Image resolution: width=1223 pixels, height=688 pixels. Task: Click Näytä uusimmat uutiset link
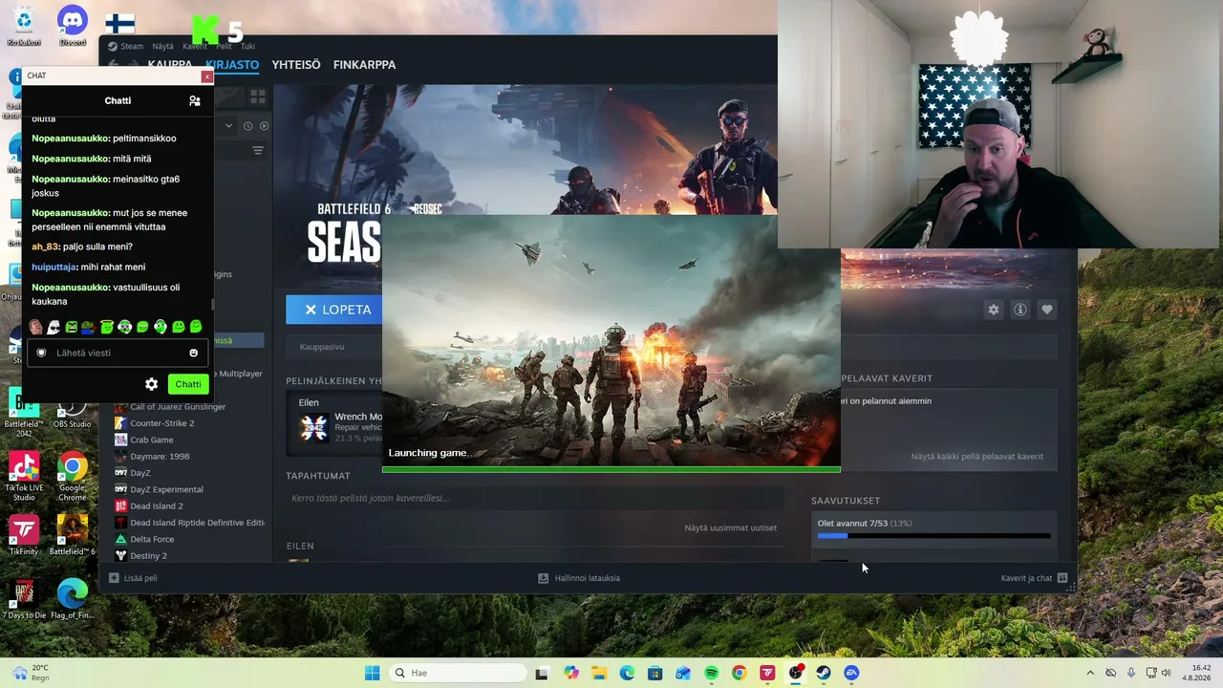pos(730,527)
